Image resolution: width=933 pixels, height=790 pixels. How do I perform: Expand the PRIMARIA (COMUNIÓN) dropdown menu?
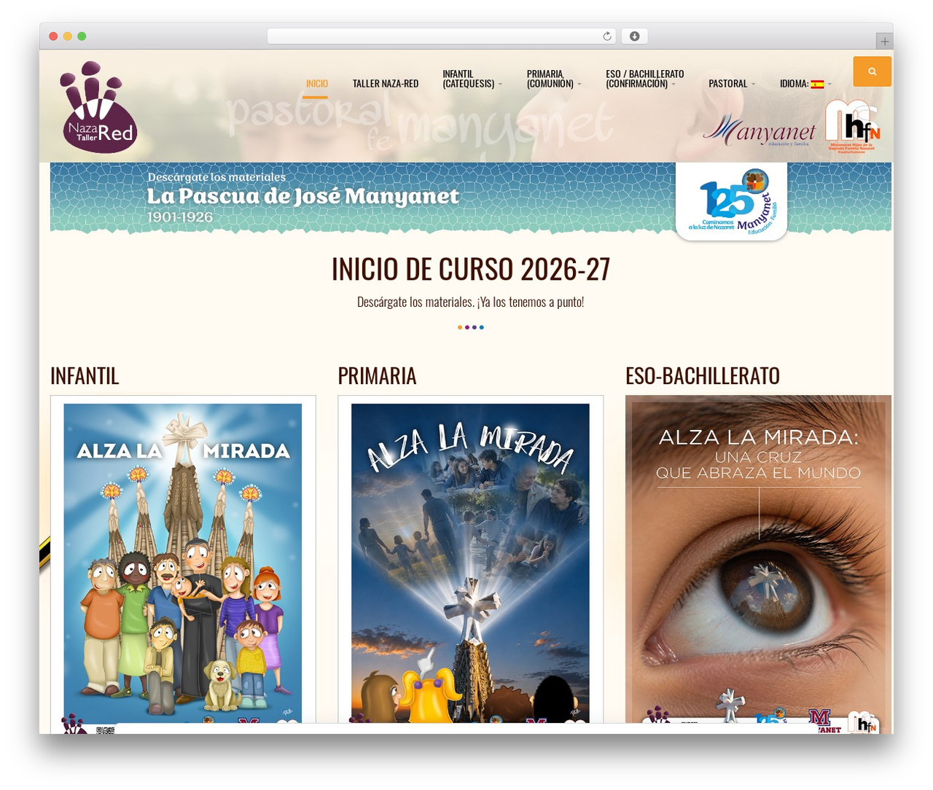(x=554, y=79)
